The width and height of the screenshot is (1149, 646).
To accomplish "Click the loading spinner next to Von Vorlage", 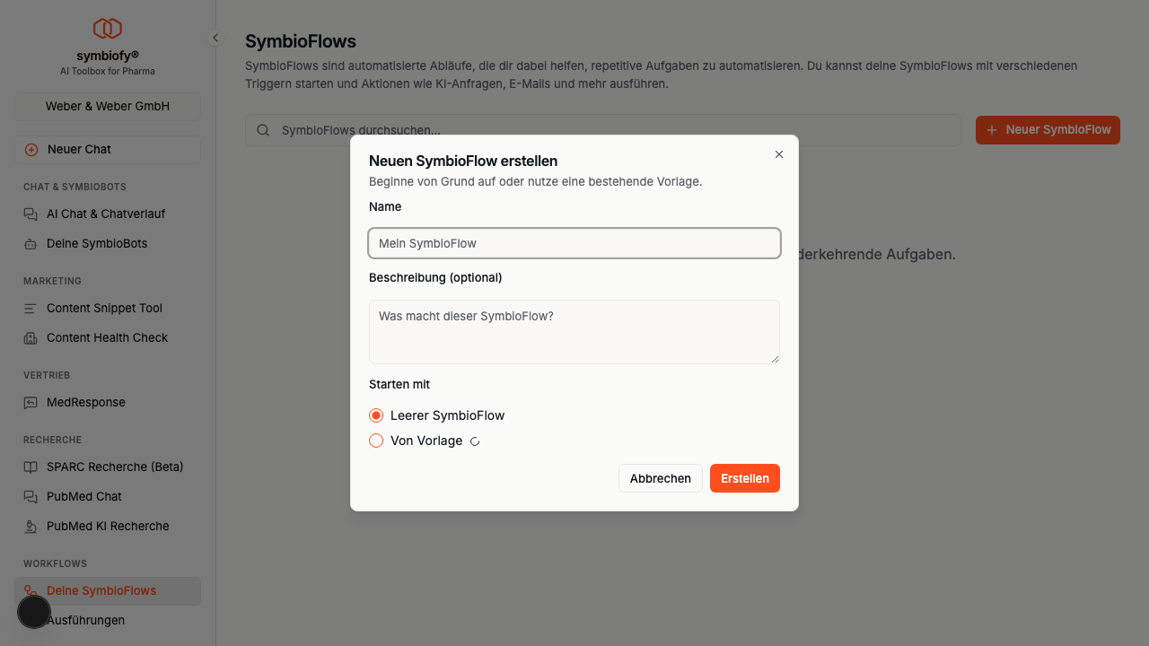I will (475, 441).
